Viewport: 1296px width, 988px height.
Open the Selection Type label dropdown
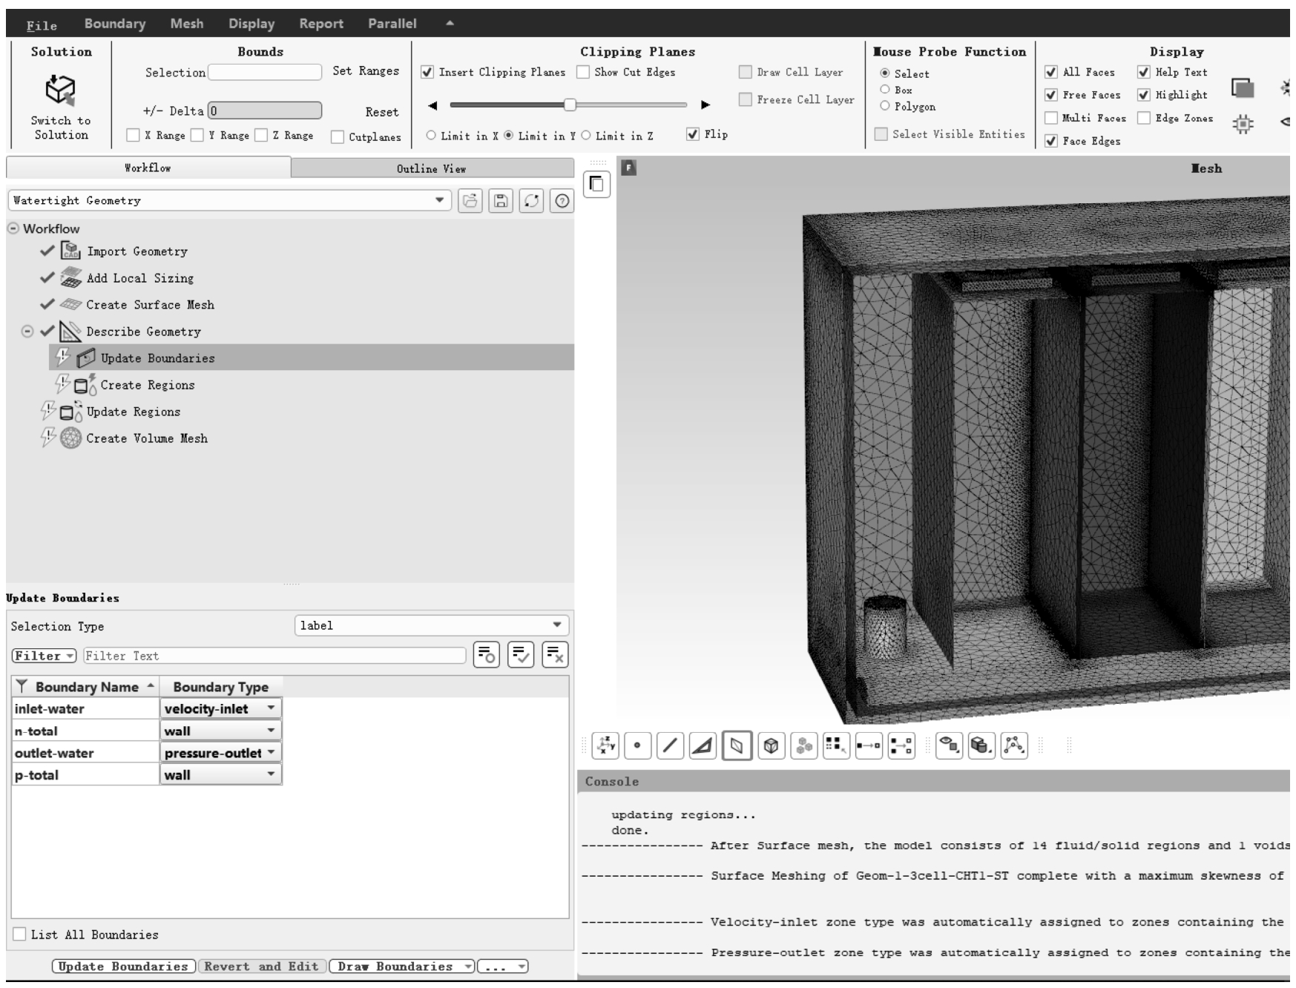432,625
